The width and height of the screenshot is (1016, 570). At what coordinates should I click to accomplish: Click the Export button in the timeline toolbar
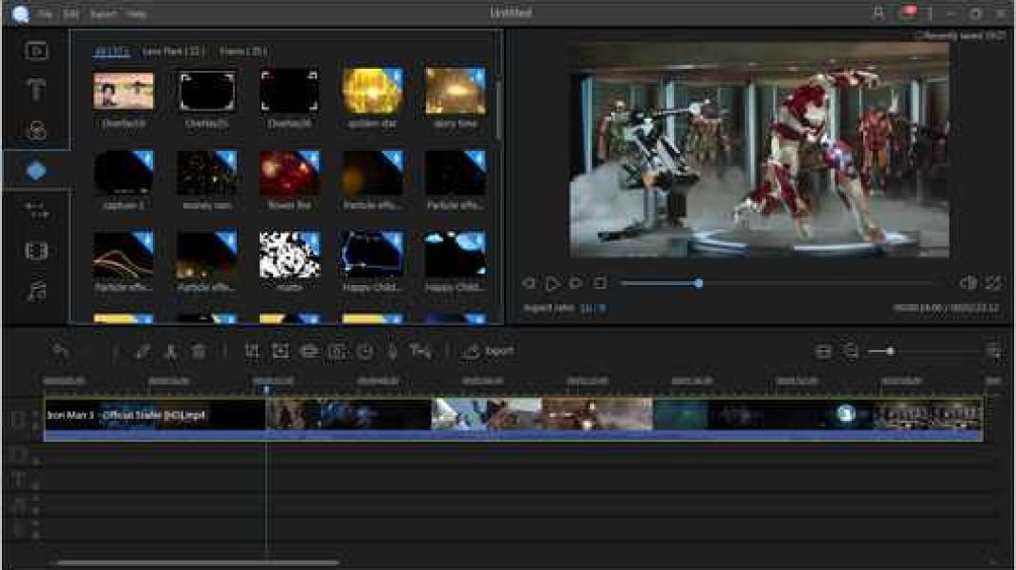tap(488, 351)
